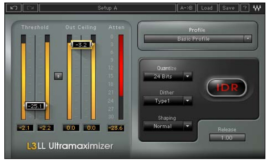Reset the attenuation readout -23.6

(116, 128)
